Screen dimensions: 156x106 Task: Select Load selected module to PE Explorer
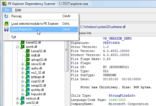tap(44, 24)
